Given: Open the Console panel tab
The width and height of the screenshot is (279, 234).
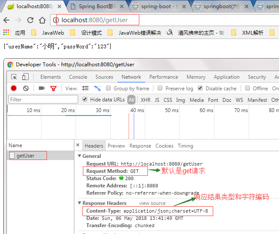Looking at the screenshot, I should (78, 77).
